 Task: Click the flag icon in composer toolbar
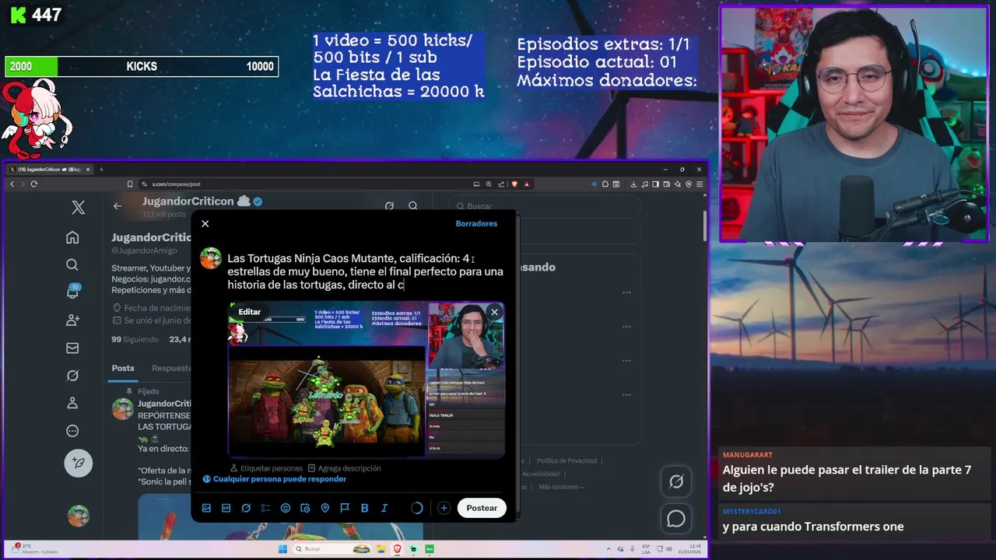click(345, 508)
